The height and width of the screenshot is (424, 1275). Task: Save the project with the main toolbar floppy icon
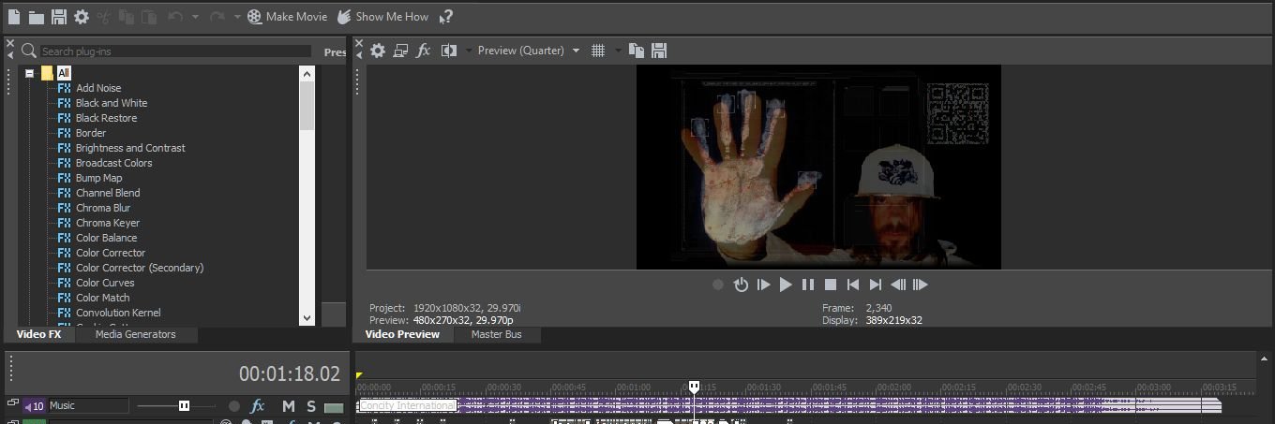tap(59, 17)
